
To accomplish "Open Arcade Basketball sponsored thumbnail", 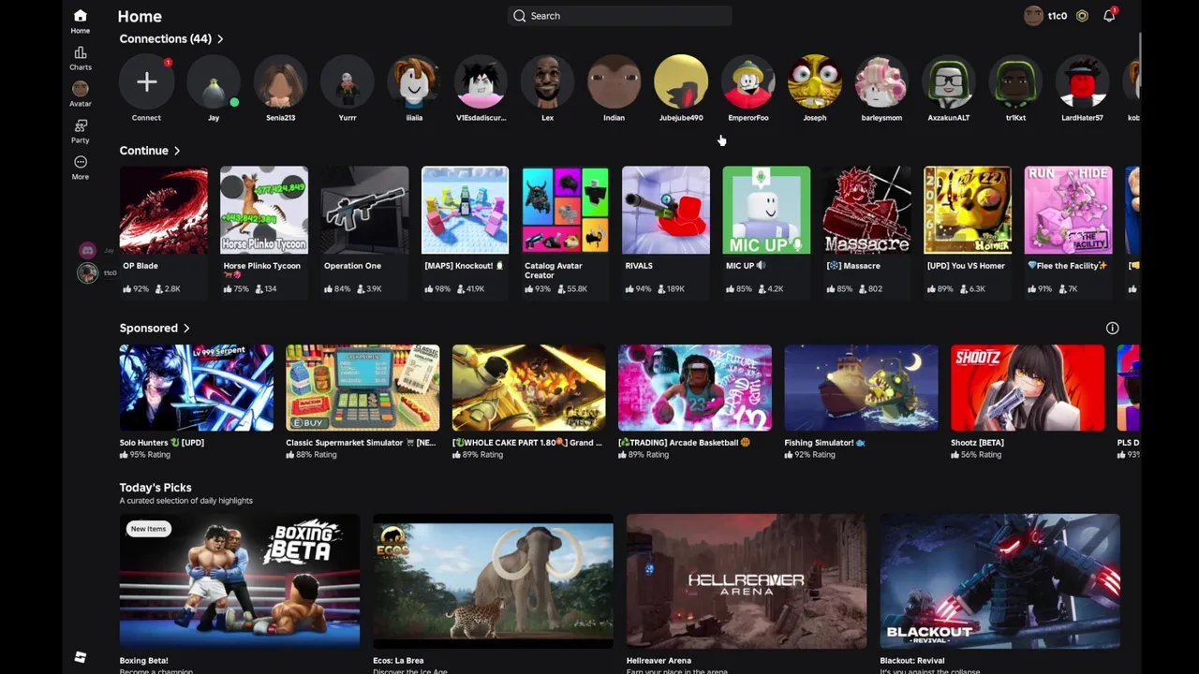I will point(695,388).
